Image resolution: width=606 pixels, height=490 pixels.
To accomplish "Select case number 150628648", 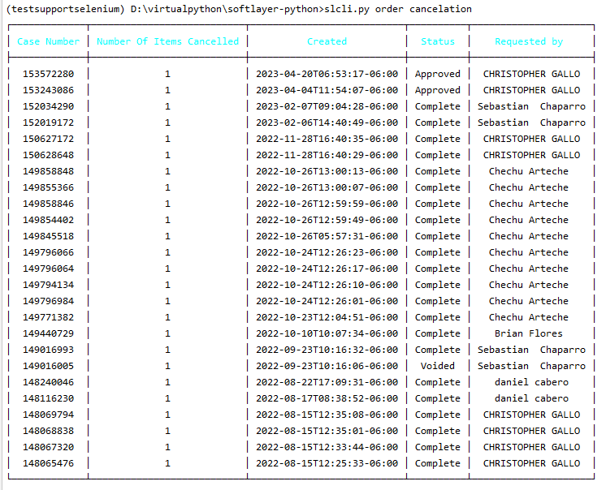I will pyautogui.click(x=48, y=155).
